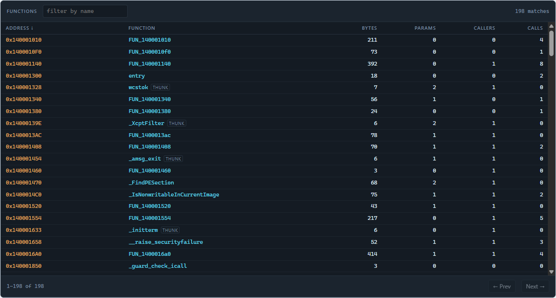Sort by the ADDRESS column header

tap(20, 28)
